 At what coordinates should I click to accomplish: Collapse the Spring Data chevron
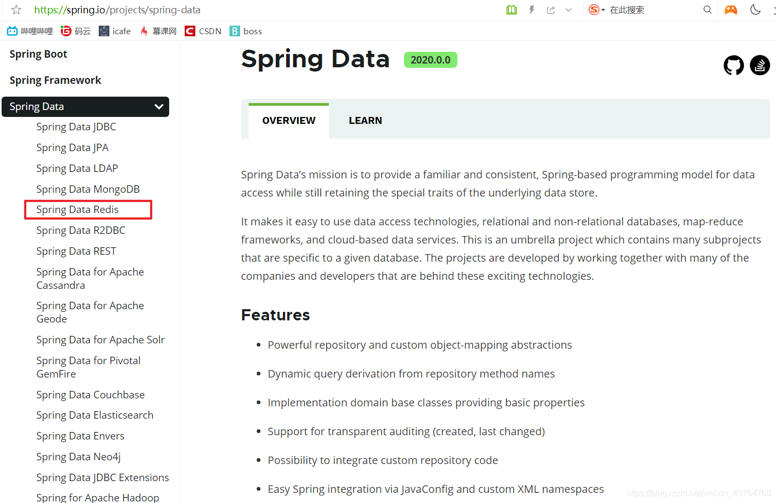[x=159, y=107]
